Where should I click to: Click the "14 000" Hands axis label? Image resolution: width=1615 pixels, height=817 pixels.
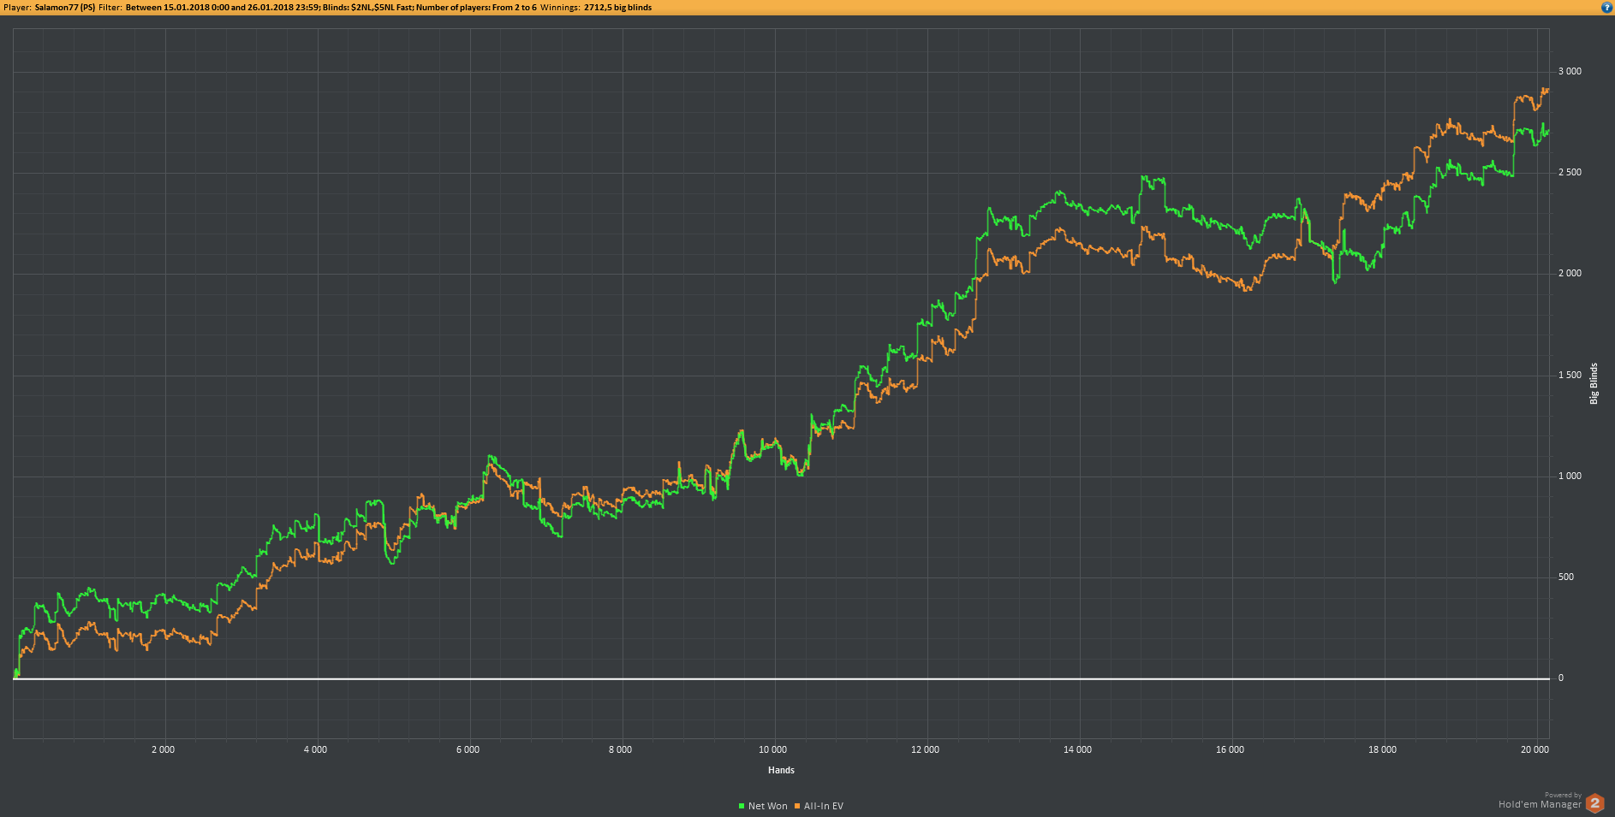point(1077,749)
